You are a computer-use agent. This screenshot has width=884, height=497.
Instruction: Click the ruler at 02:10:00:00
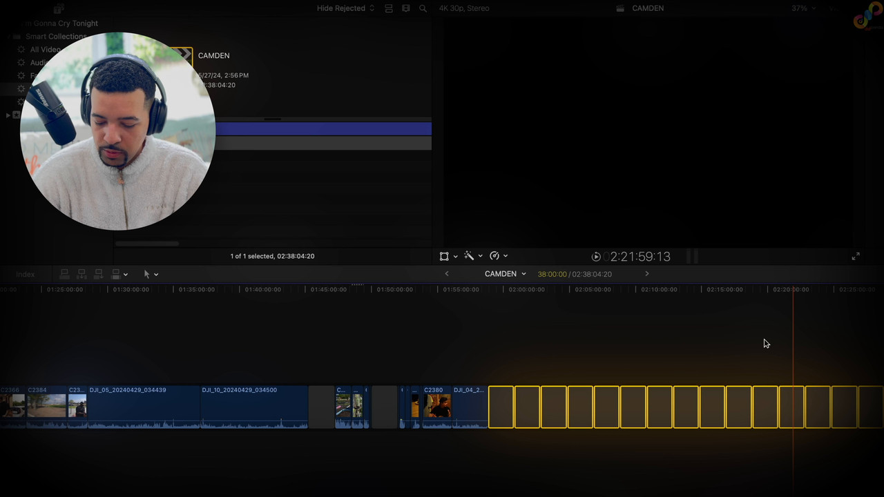[x=659, y=289]
